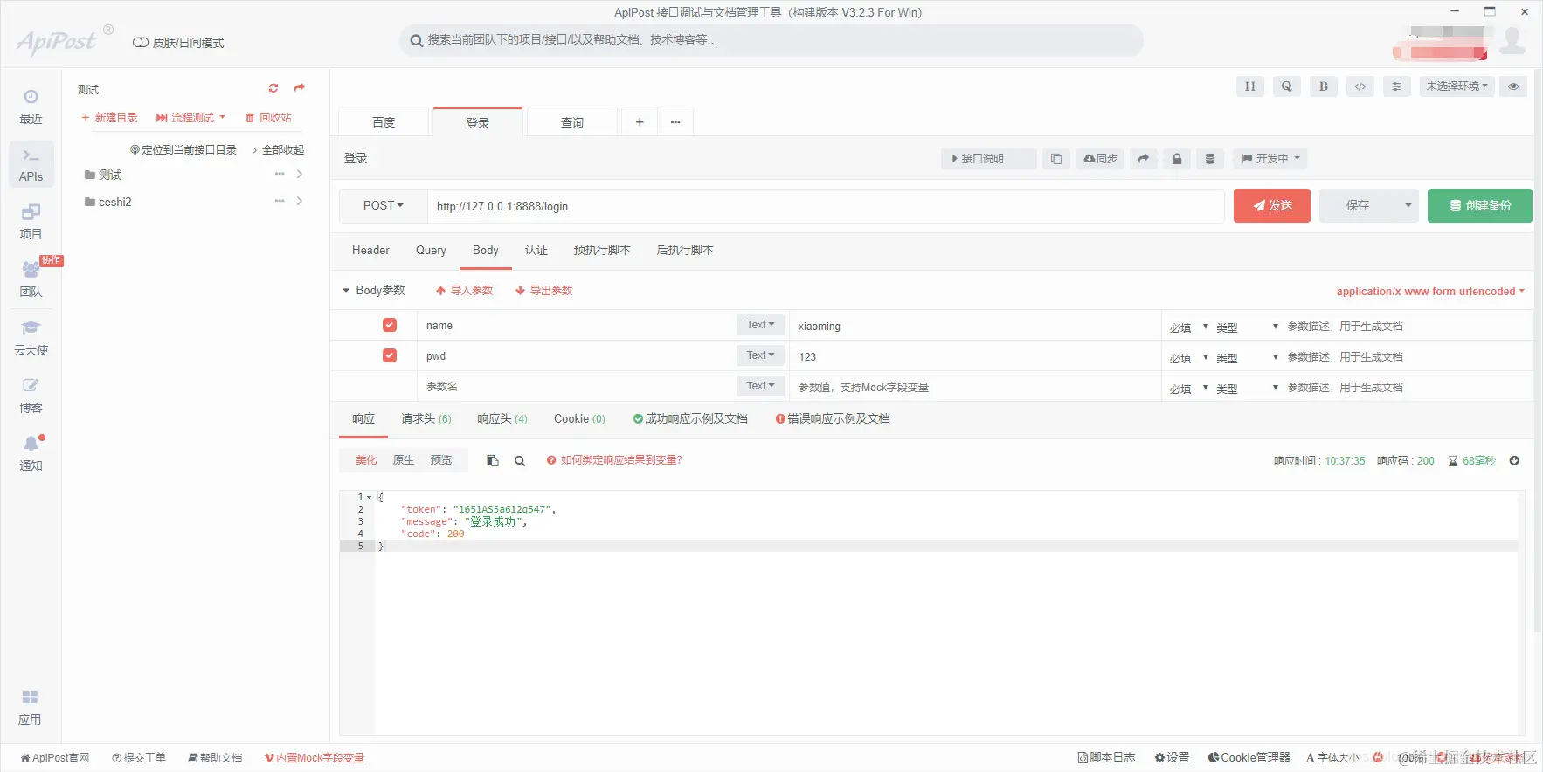Show the 响应头 (4) response headers tab

[x=502, y=419]
